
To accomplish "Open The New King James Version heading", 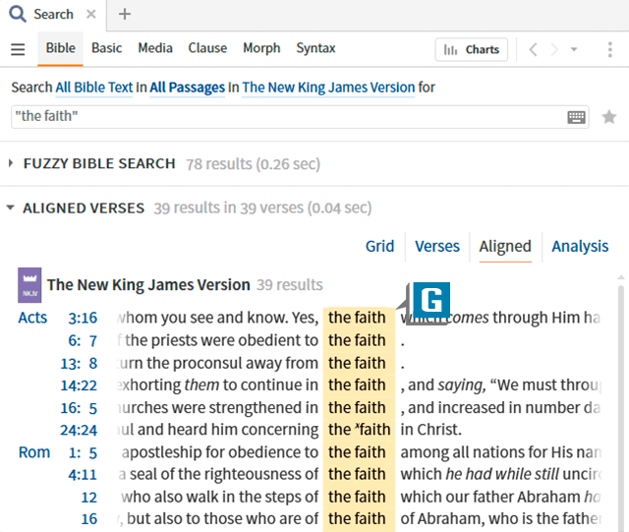I will (148, 285).
